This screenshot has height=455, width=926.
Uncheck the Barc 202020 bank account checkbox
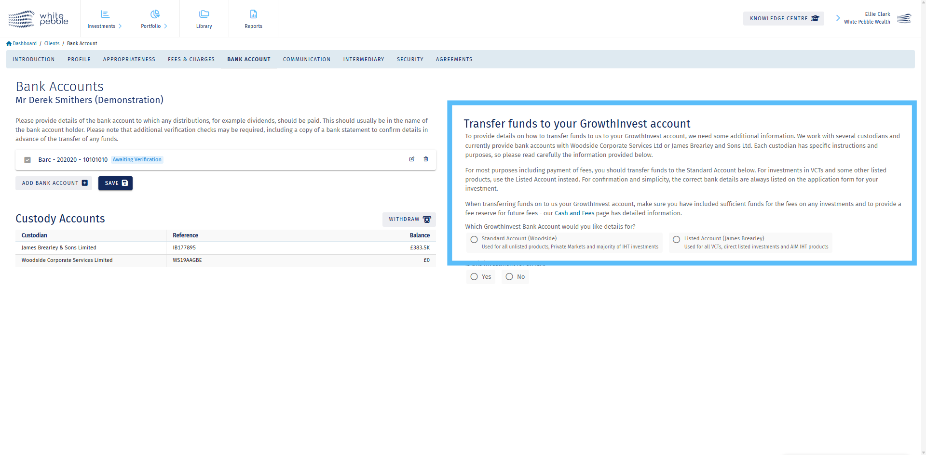(x=27, y=159)
